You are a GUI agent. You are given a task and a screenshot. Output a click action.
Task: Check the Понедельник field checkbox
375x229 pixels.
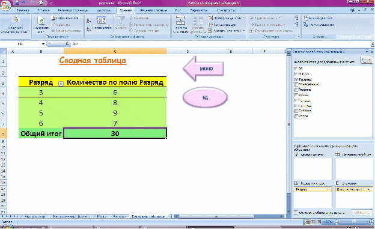(x=296, y=85)
